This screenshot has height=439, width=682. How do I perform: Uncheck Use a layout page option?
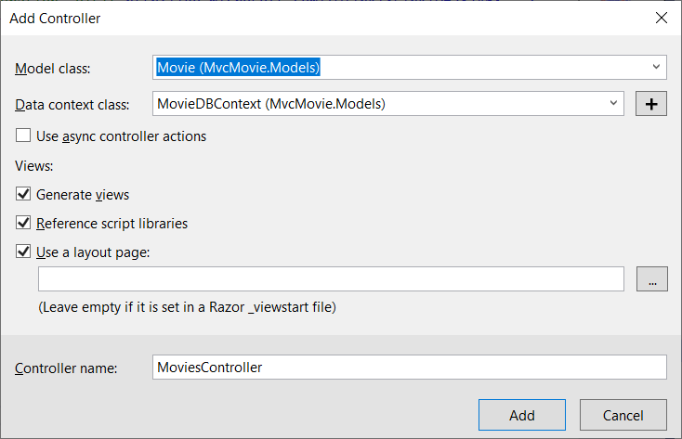tap(23, 252)
